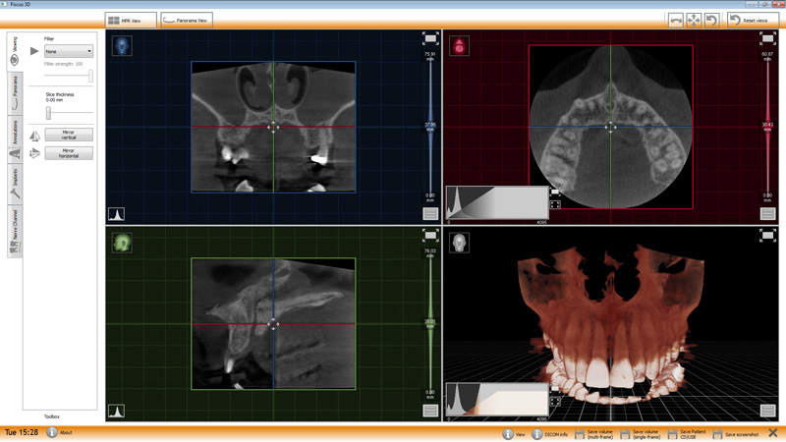Click the measure tool icon in top toolbar

(x=676, y=20)
